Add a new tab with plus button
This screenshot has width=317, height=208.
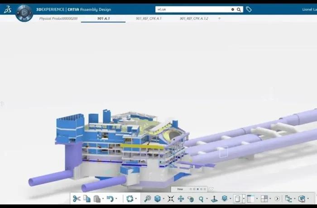[220, 19]
